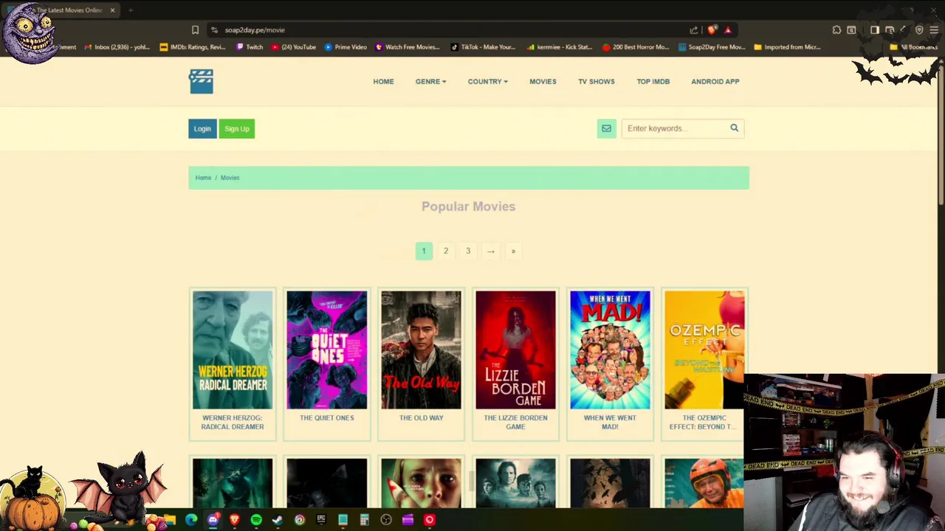Open the All Bookmarks folder

click(x=914, y=47)
